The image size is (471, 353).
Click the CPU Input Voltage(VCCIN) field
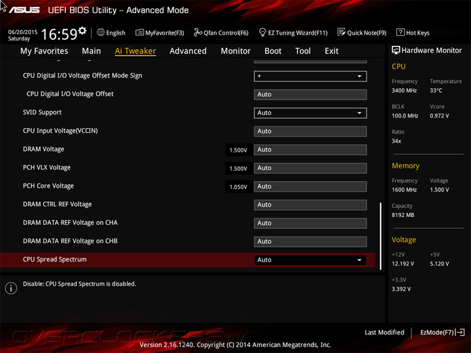click(310, 131)
